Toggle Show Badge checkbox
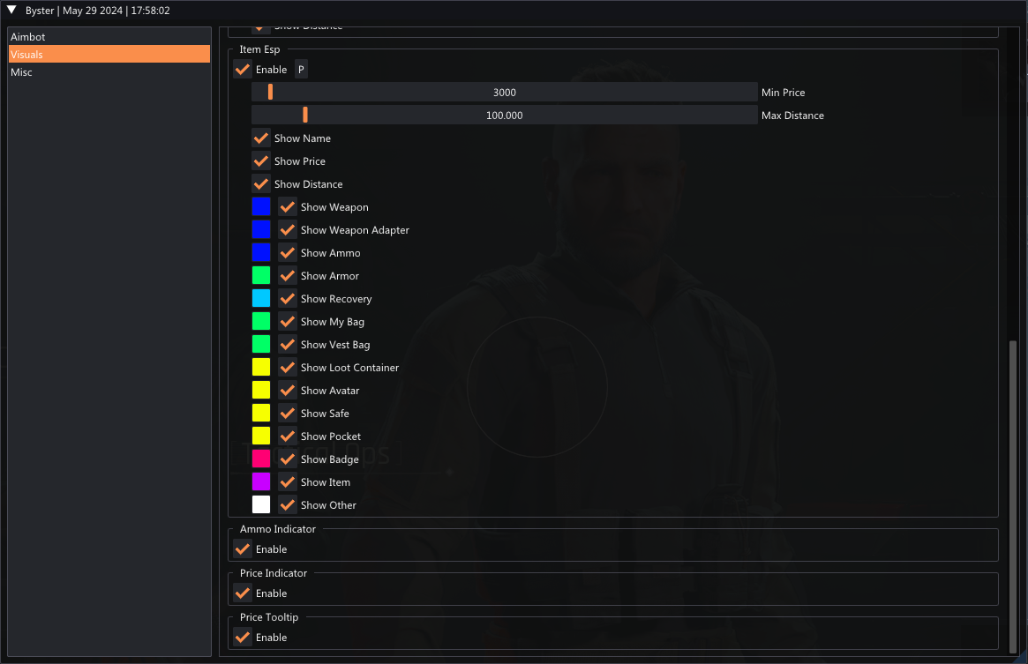This screenshot has height=664, width=1028. click(287, 459)
